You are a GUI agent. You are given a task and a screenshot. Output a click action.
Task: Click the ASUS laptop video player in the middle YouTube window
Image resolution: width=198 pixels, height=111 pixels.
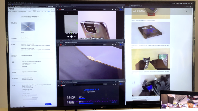point(91,63)
